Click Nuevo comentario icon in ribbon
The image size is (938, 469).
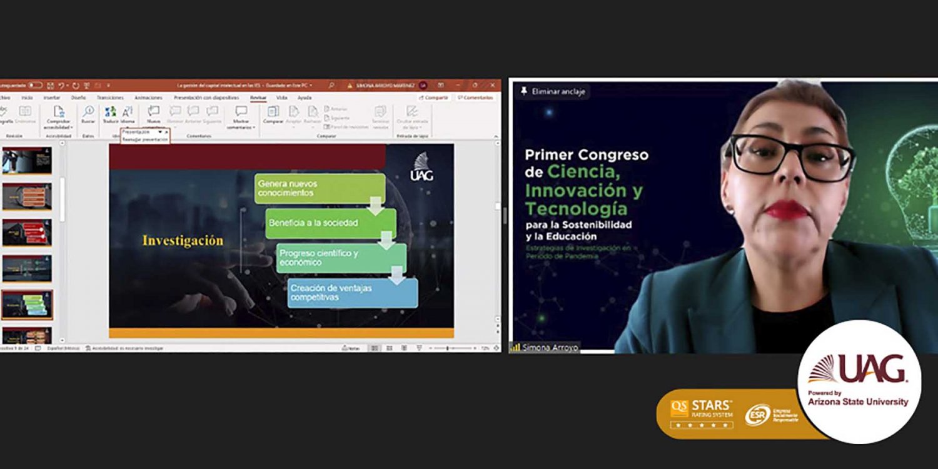[153, 113]
